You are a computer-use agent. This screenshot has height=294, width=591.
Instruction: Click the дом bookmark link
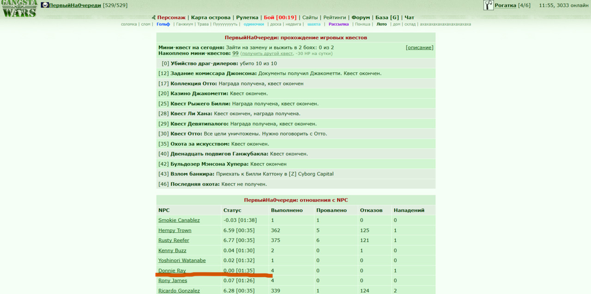[396, 24]
